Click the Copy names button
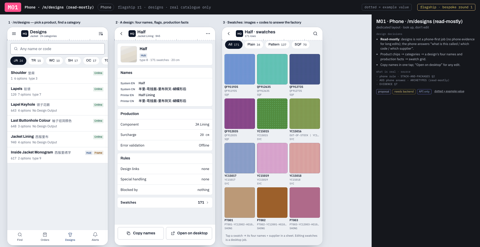The width and height of the screenshot is (480, 247). coord(141,233)
